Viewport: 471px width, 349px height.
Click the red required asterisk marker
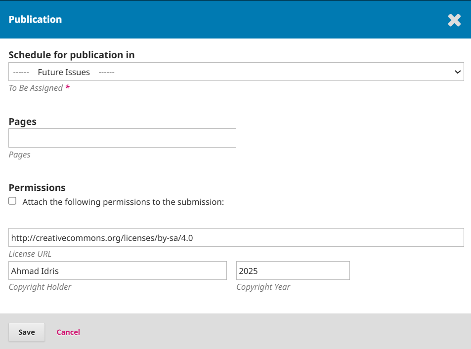(67, 88)
